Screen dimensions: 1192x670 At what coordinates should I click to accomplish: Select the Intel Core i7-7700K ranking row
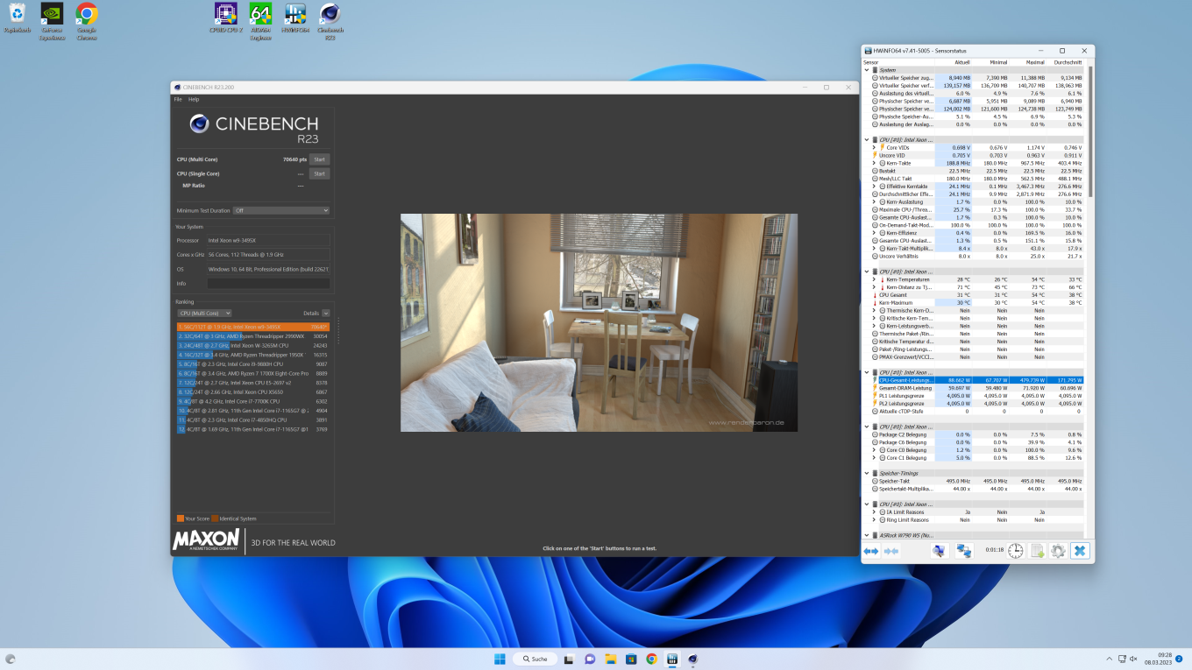253,401
